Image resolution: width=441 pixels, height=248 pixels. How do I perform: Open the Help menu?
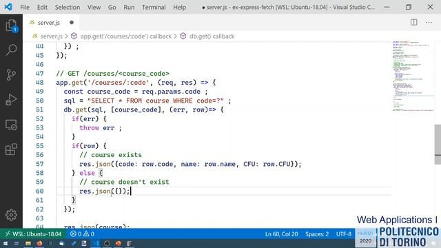[179, 7]
